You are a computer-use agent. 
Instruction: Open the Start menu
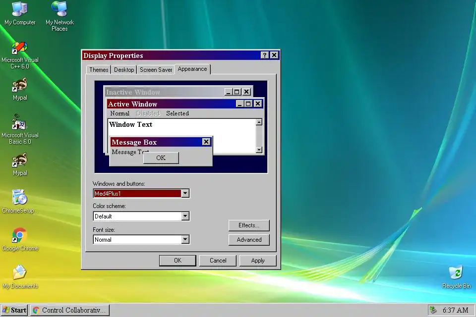click(x=14, y=310)
